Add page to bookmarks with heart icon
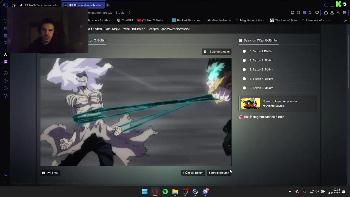Screen dimensions: 350x197 [317, 13]
